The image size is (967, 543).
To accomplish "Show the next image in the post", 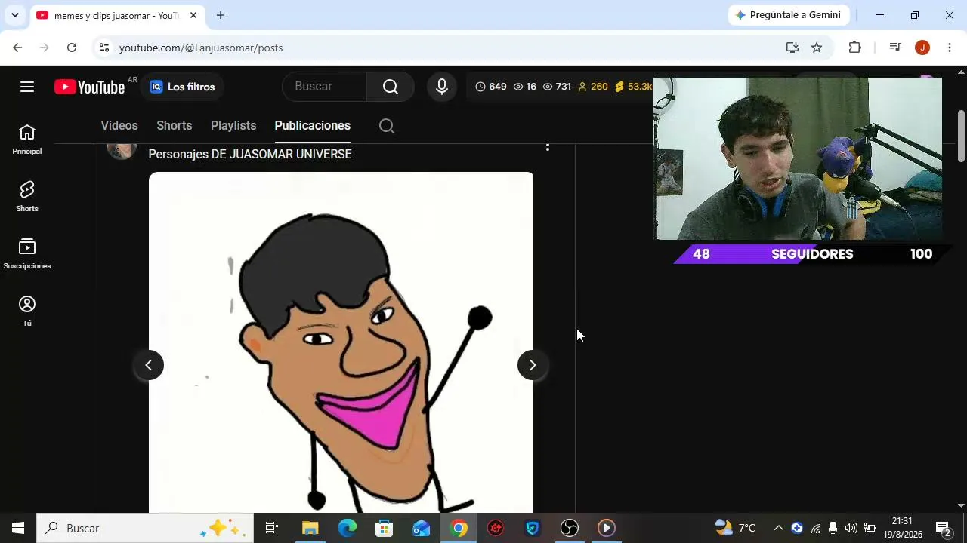I will point(533,365).
